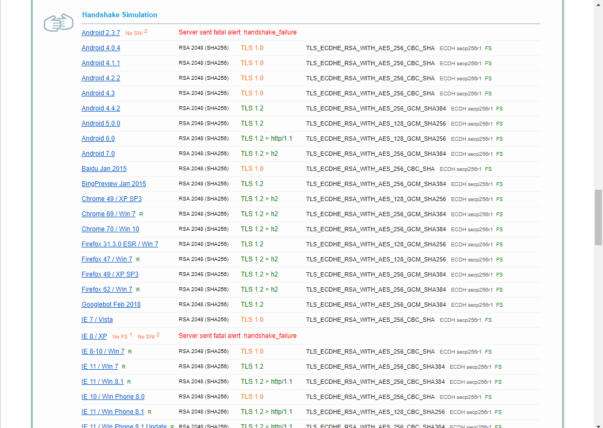Click TLS 1.2 > h2 in the Android 7.0 row

(x=259, y=154)
